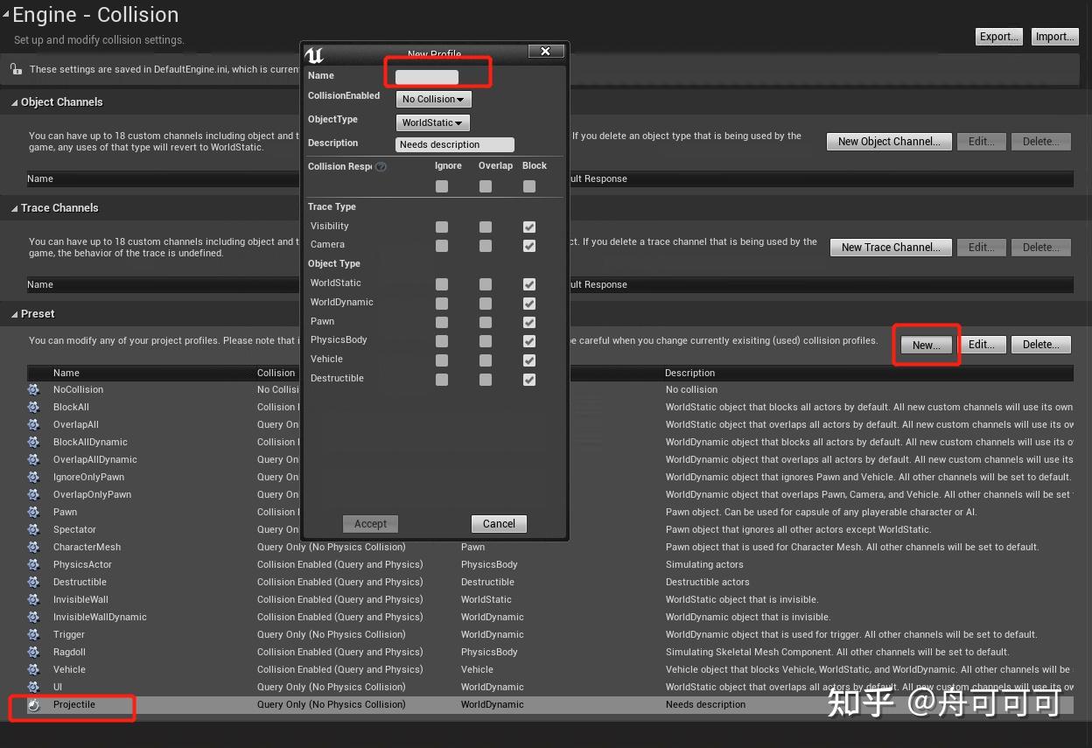The image size is (1092, 748).
Task: Click the gear icon beside Pawn preset
Action: [x=33, y=512]
